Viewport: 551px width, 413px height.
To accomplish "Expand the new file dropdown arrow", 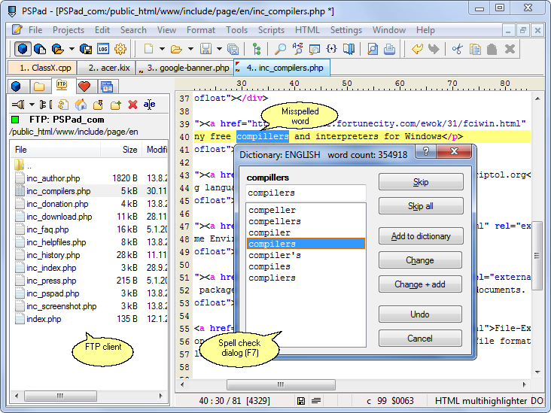I will click(162, 49).
